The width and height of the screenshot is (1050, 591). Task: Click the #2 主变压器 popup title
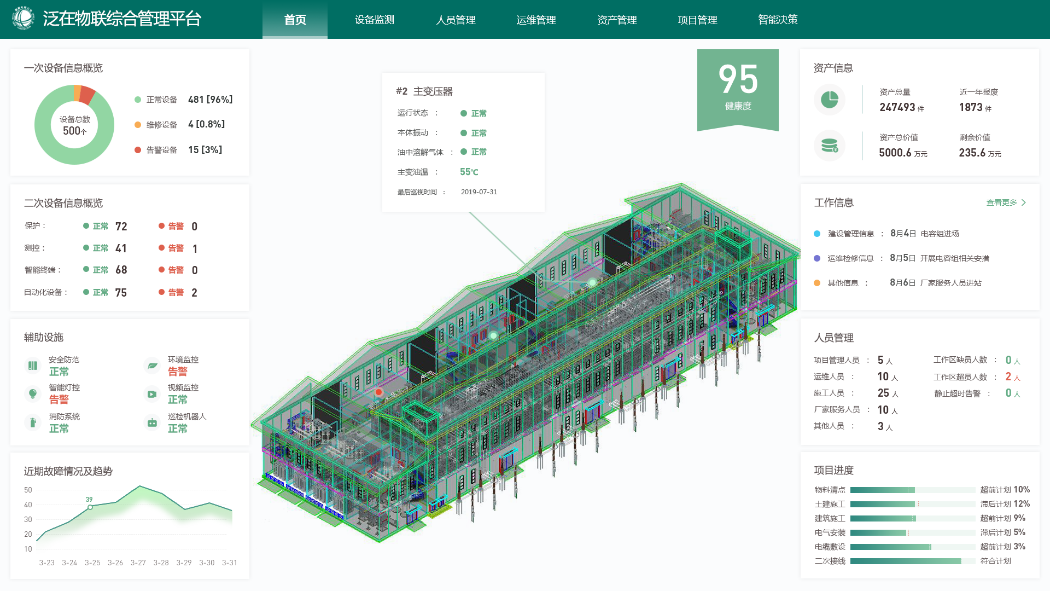(x=424, y=91)
